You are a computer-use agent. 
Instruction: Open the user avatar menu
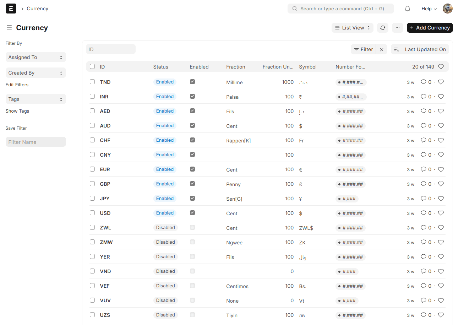pyautogui.click(x=448, y=9)
